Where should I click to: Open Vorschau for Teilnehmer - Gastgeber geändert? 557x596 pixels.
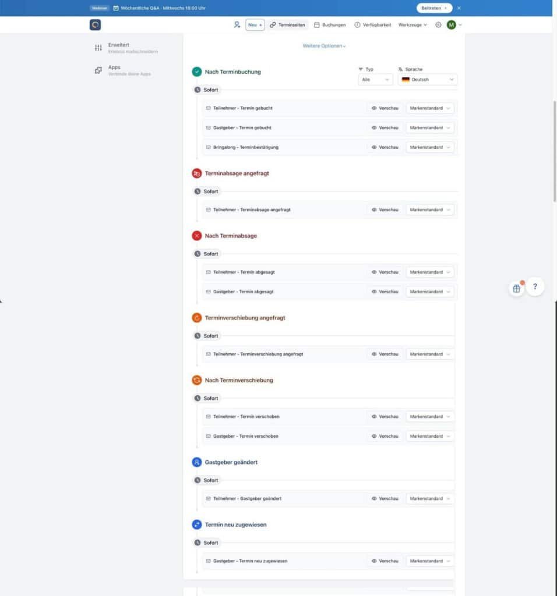click(385, 498)
